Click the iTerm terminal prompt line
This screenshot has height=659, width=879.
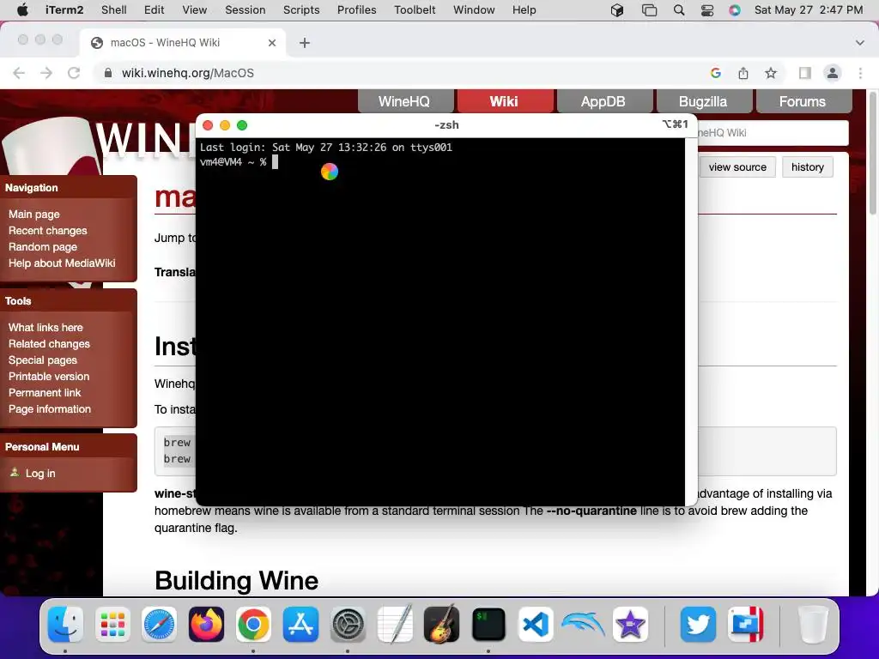tap(239, 162)
